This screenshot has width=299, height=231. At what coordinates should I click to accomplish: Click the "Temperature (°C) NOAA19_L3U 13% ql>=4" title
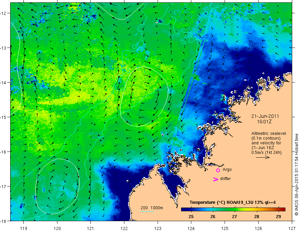pyautogui.click(x=232, y=202)
